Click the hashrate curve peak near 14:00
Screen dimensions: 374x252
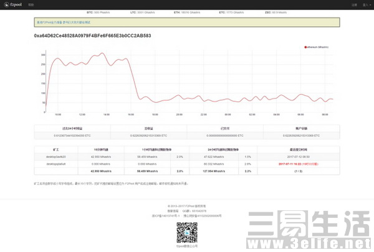[x=102, y=53]
